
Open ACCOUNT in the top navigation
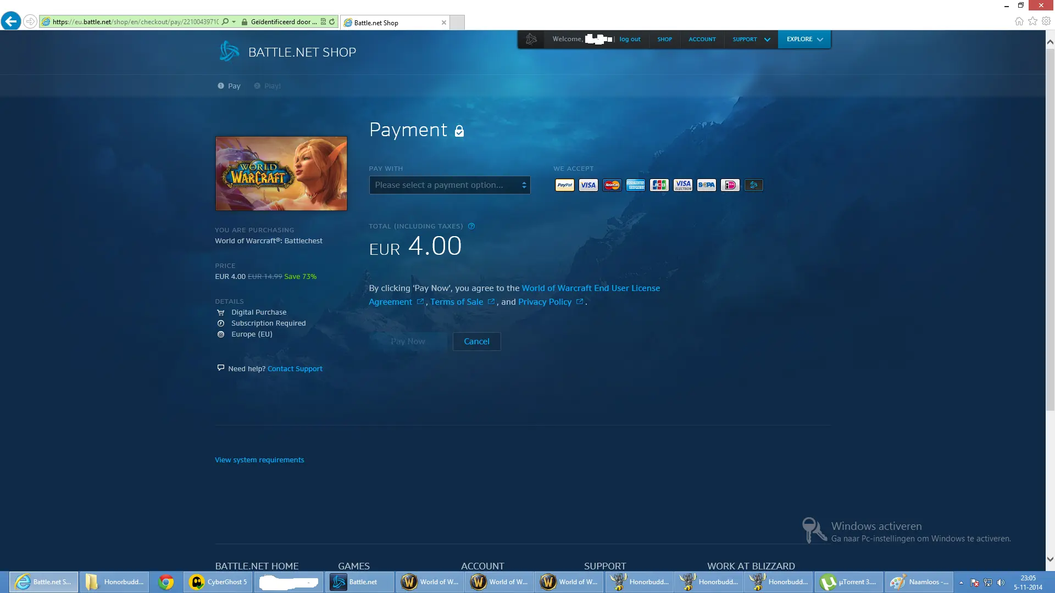(x=702, y=39)
